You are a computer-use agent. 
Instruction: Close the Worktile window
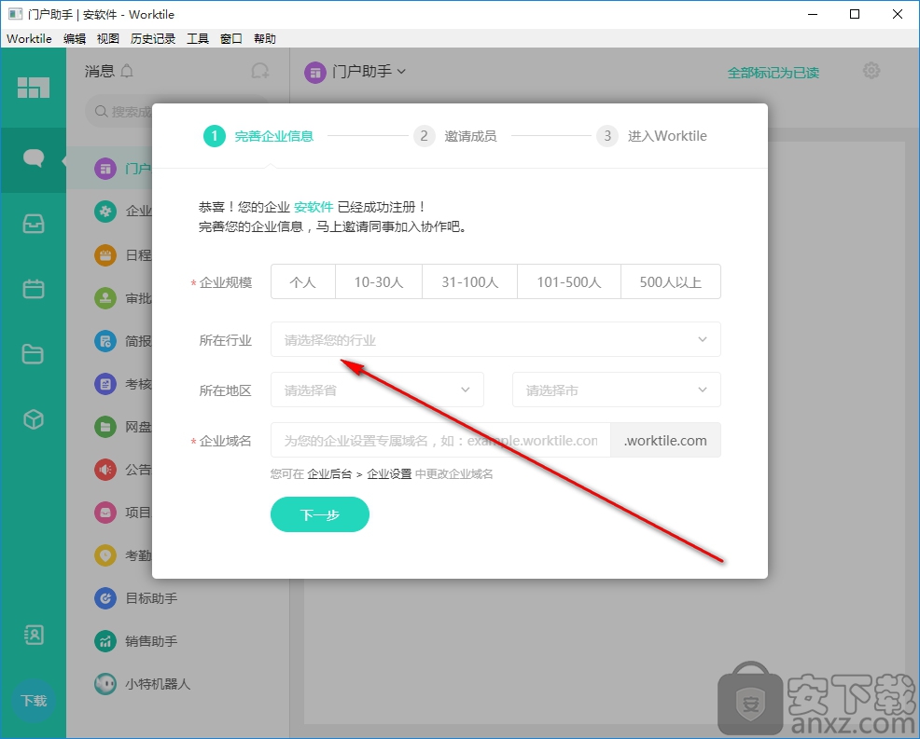897,14
